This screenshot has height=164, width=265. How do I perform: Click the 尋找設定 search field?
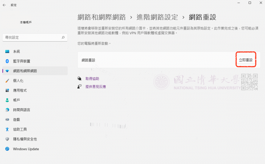pyautogui.click(x=32, y=37)
